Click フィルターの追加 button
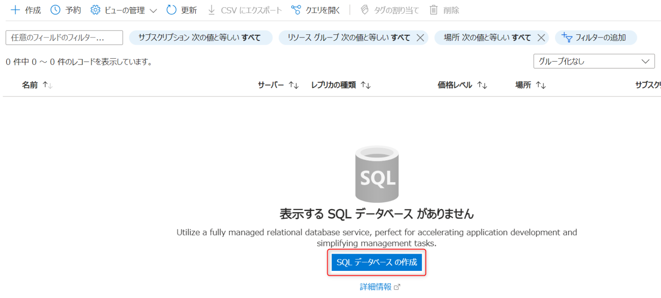Screen dimensions: 661x298 [x=596, y=38]
